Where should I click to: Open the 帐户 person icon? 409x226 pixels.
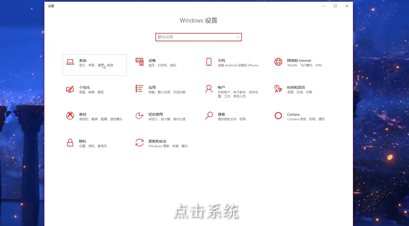pos(209,89)
